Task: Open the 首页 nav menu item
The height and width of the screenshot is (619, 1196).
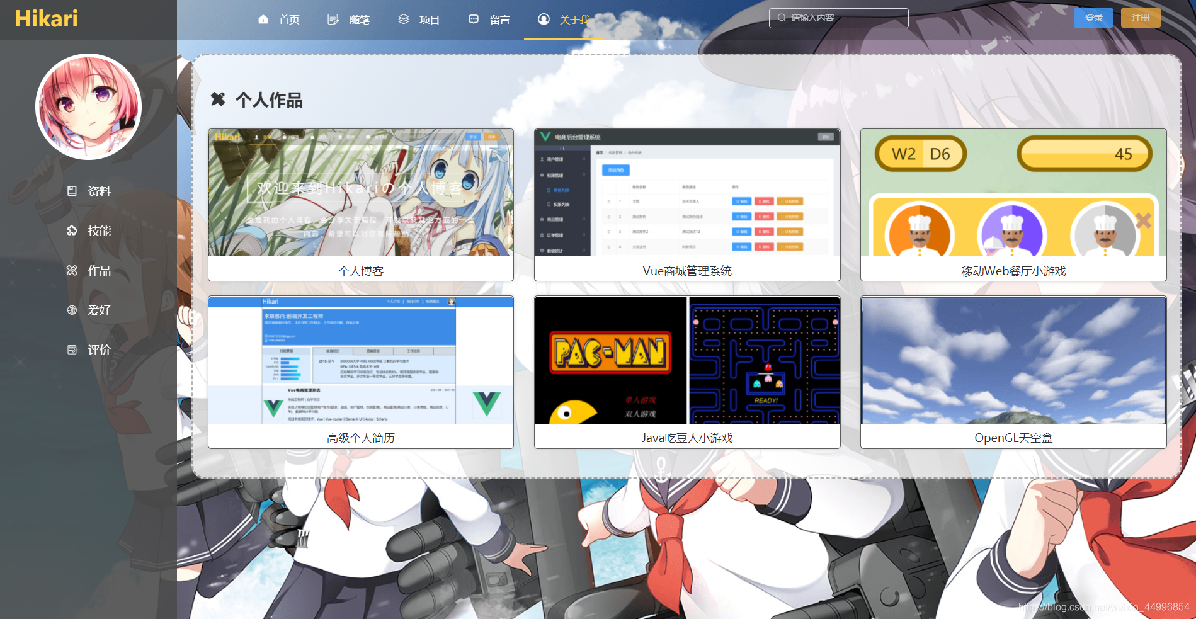Action: point(289,20)
